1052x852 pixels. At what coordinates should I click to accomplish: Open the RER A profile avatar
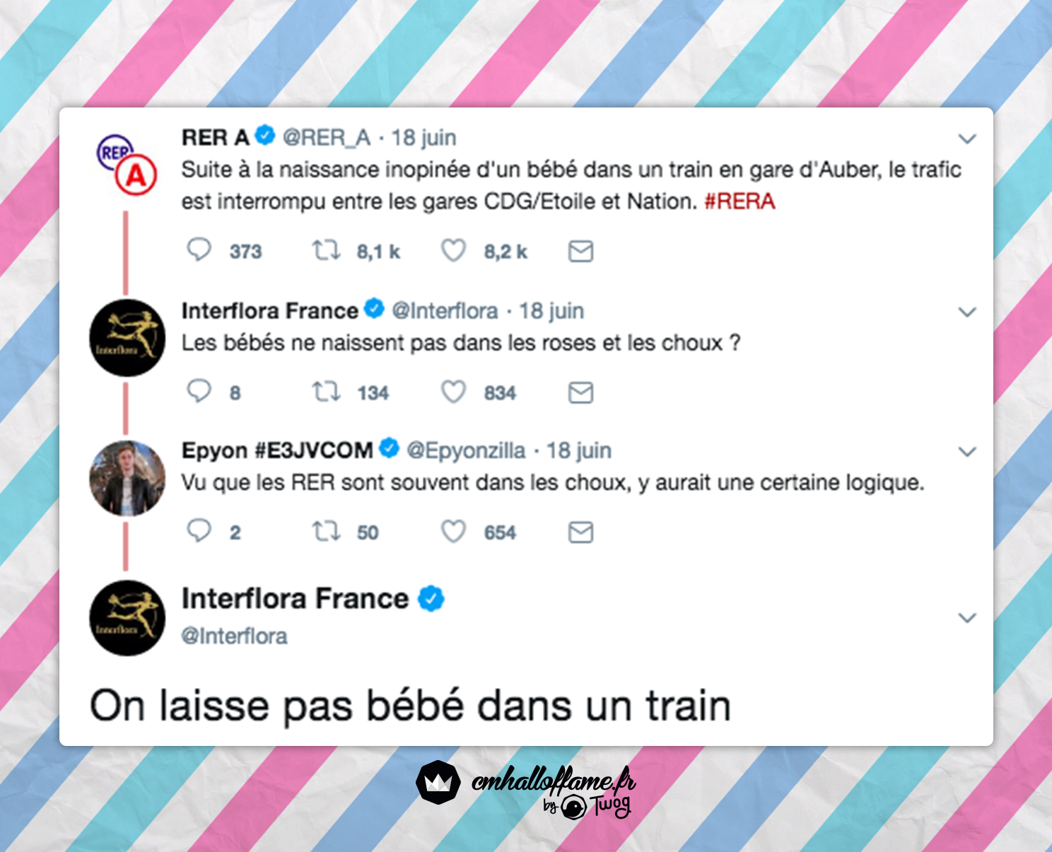(x=127, y=164)
